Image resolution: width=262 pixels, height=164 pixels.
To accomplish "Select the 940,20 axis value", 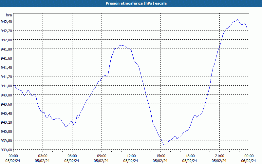I will click(x=6, y=122).
